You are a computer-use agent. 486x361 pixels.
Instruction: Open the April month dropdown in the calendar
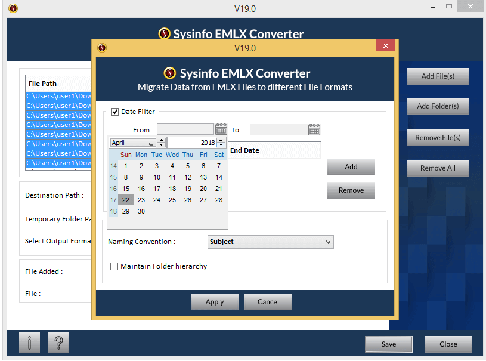click(132, 143)
